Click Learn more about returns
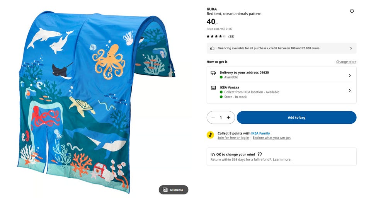Image resolution: width=371 pixels, height=201 pixels. 282,160
